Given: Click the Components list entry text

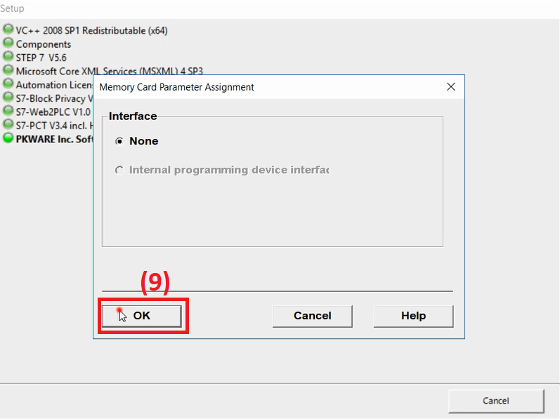Looking at the screenshot, I should (44, 44).
